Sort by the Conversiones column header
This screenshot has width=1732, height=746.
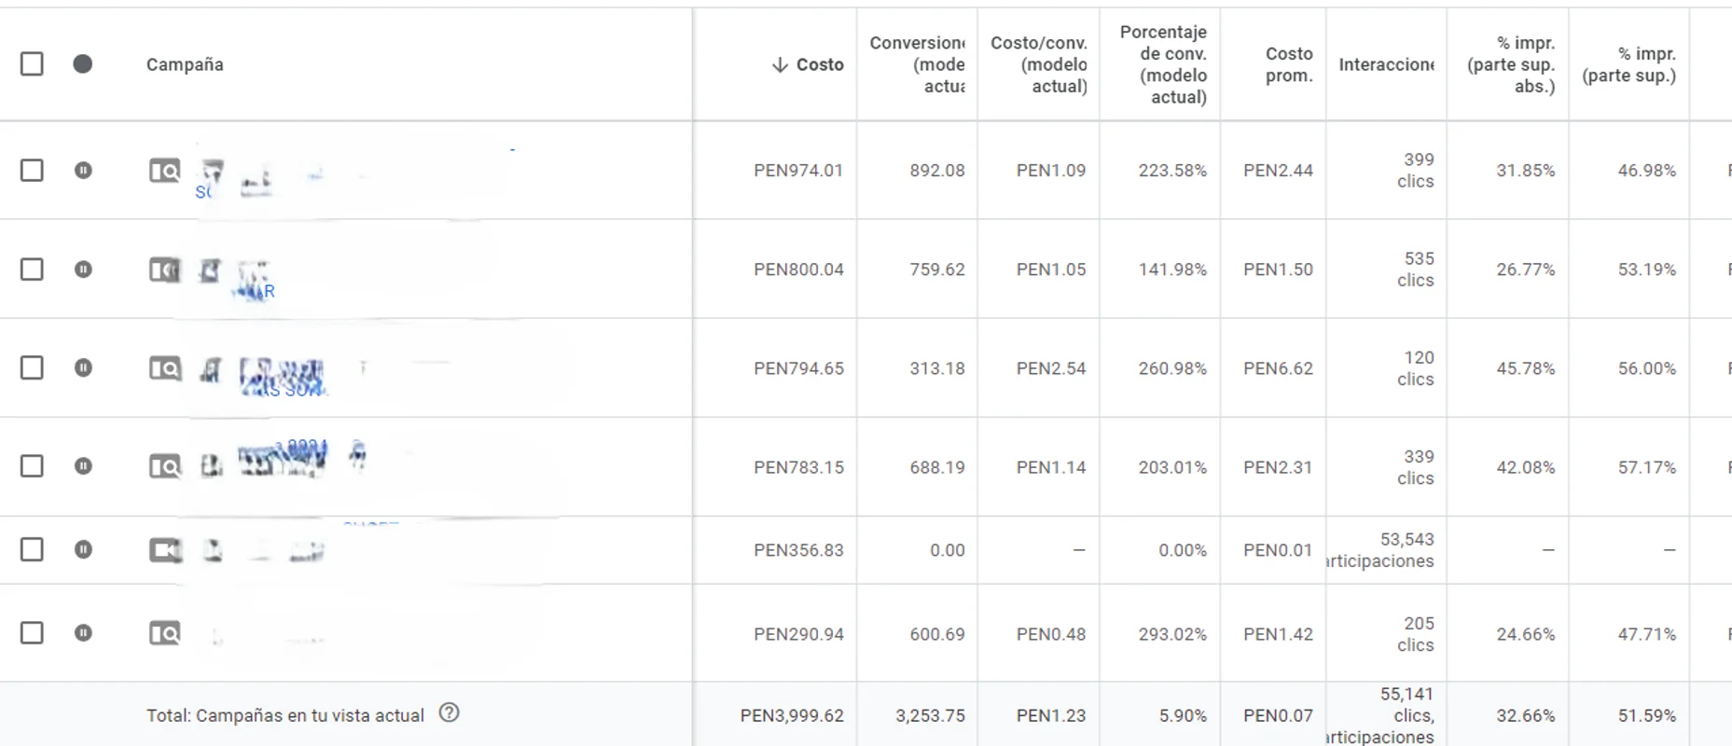pos(919,64)
